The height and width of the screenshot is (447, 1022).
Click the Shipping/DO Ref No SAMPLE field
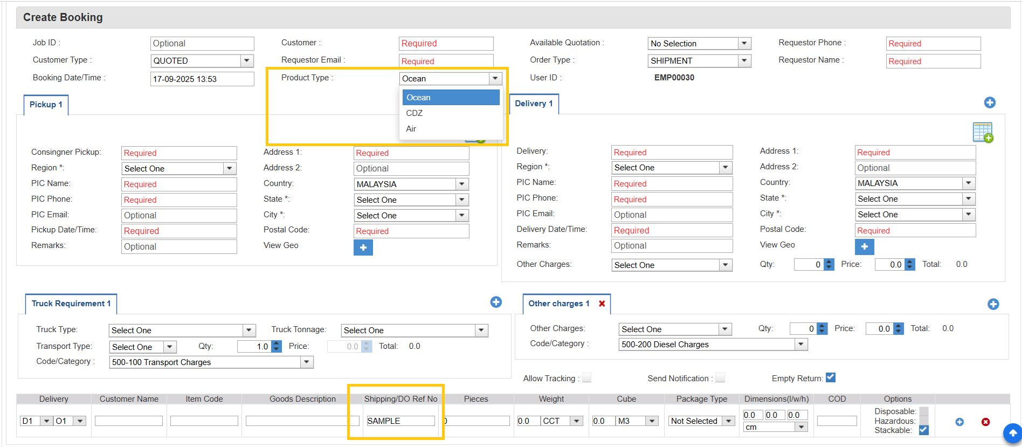pyautogui.click(x=400, y=421)
